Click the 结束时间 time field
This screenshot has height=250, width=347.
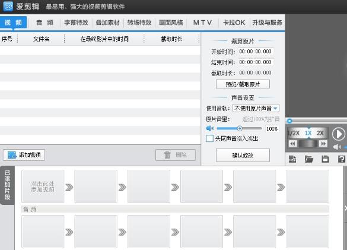pos(256,62)
